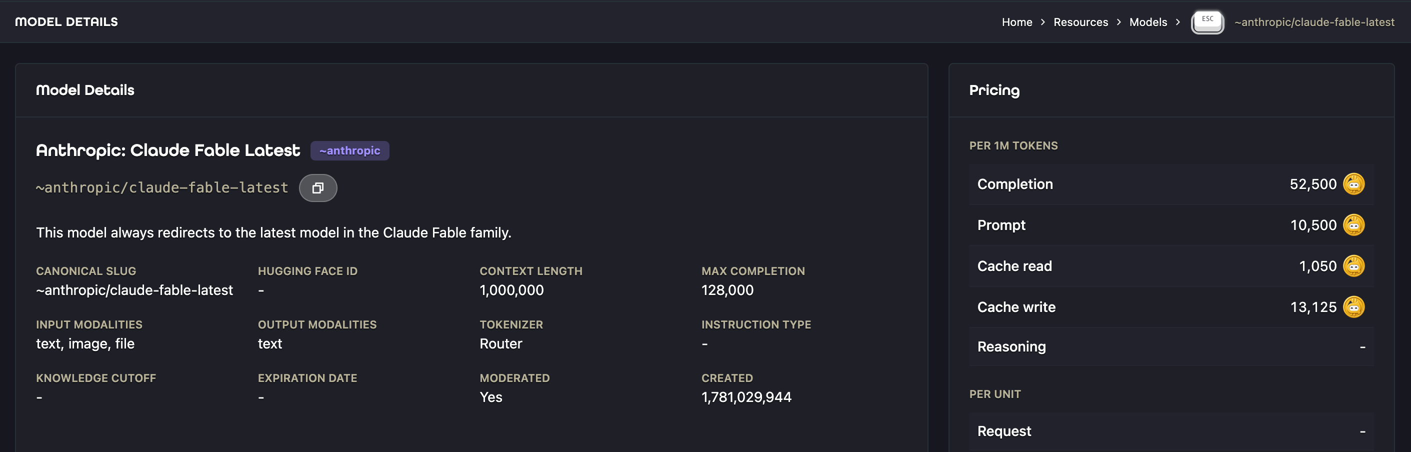
Task: Click the Cache write row label
Action: point(1016,308)
